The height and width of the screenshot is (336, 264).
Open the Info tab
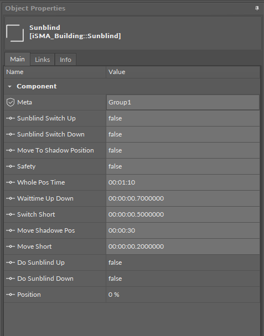pos(65,60)
